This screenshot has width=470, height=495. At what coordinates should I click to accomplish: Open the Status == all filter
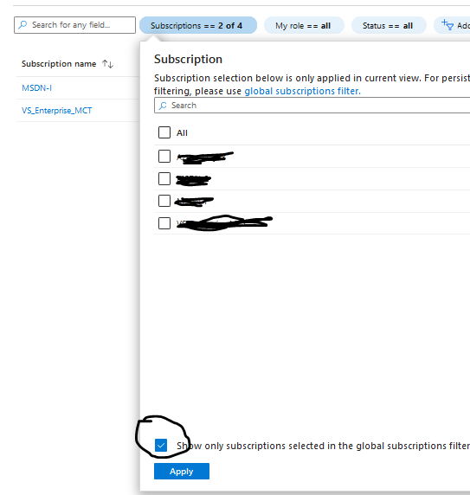(x=389, y=25)
